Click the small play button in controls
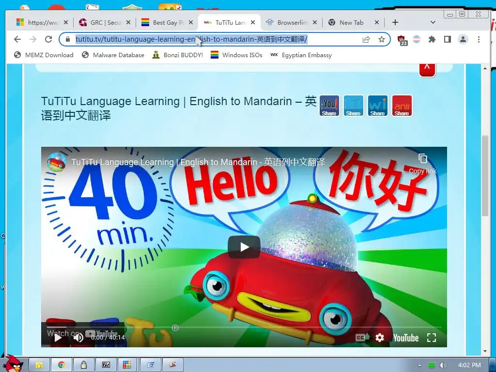Viewport: 496px width, 372px height. tap(58, 338)
